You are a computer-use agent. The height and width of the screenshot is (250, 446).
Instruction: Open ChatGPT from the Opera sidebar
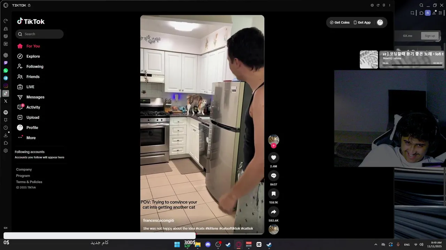(x=6, y=55)
